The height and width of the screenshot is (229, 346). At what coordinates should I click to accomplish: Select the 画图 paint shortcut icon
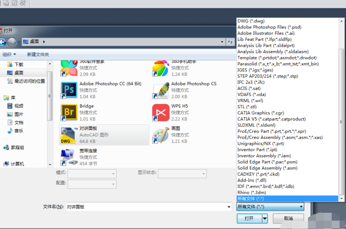pos(160,135)
